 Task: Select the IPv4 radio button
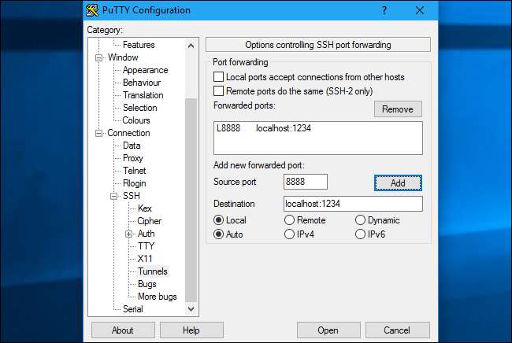click(290, 234)
